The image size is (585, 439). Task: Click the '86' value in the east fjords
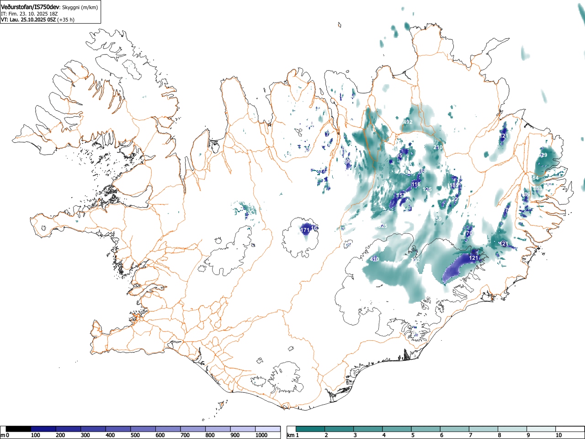527,195
